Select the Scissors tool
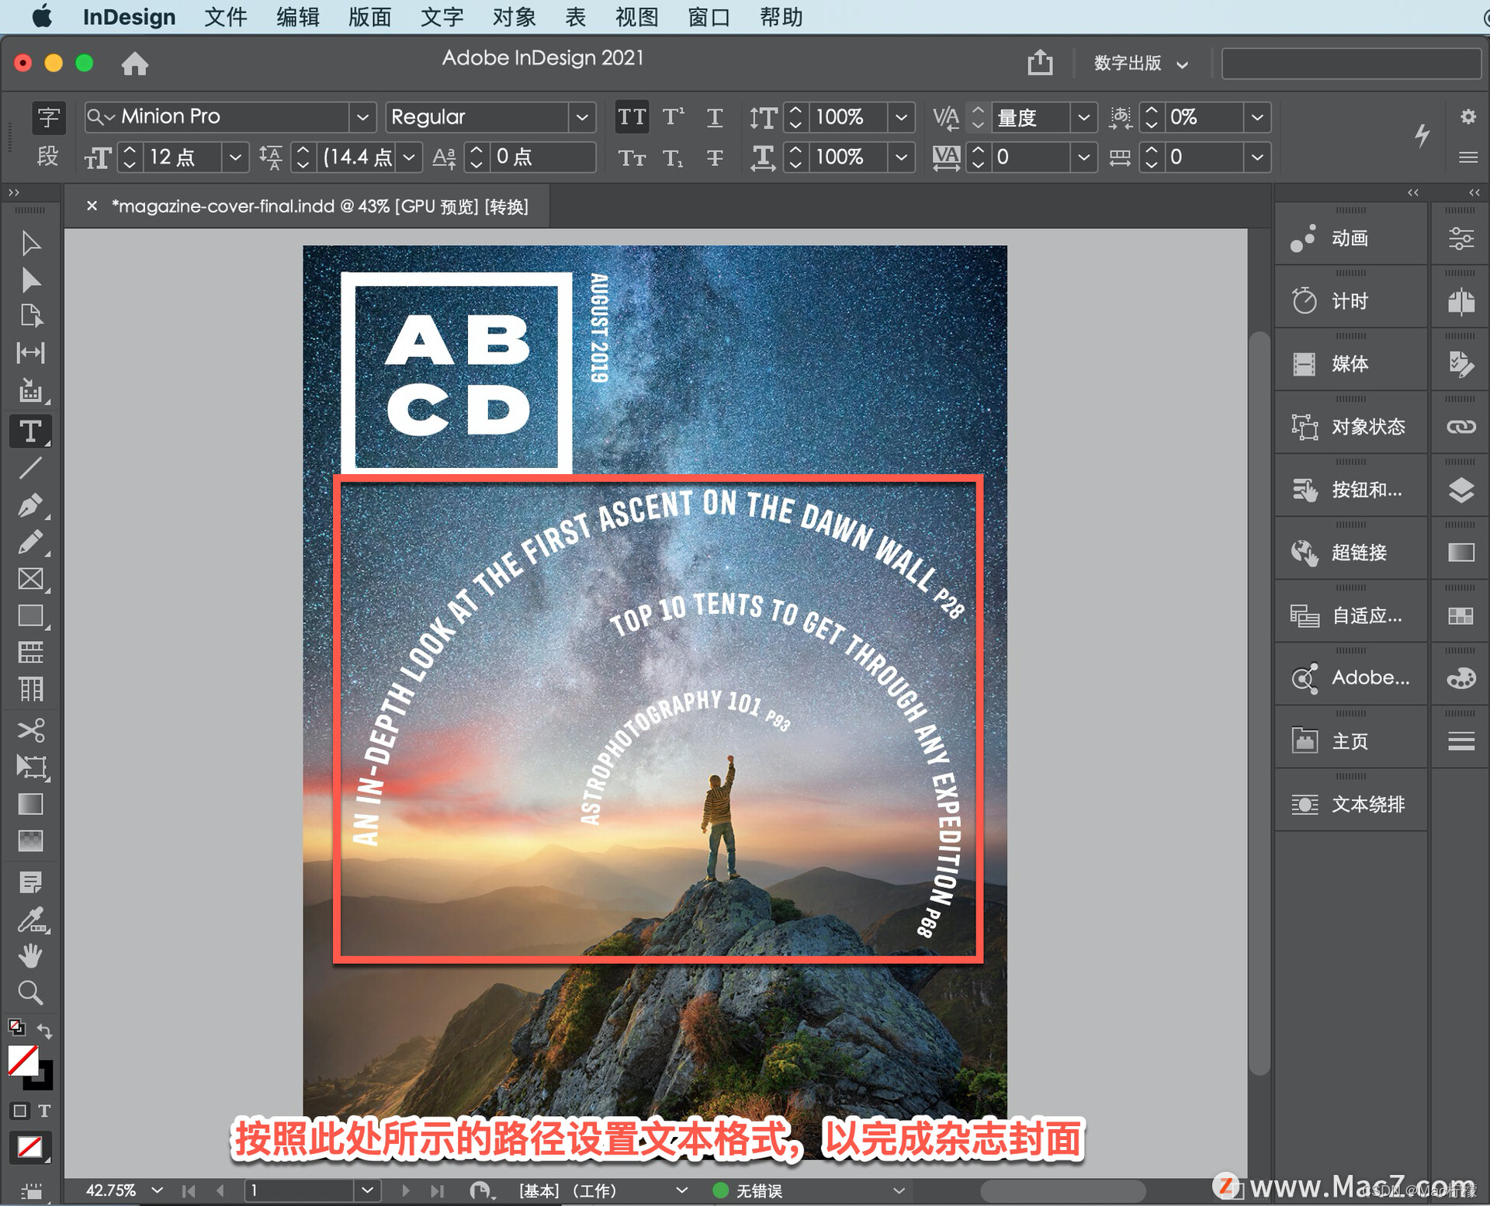This screenshot has height=1206, width=1490. coord(30,730)
